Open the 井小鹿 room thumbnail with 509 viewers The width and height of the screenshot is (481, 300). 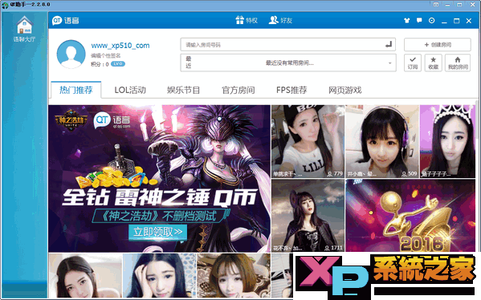coord(382,141)
